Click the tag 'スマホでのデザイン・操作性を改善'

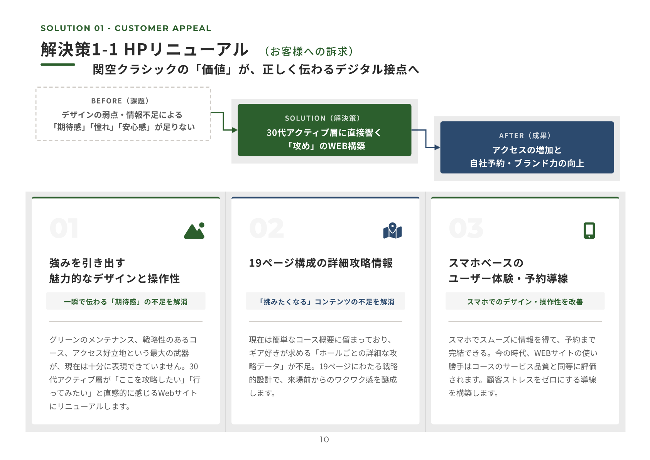tap(525, 302)
